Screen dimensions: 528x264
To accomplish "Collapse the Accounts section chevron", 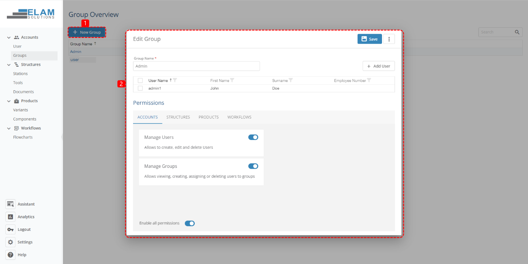I will point(8,37).
